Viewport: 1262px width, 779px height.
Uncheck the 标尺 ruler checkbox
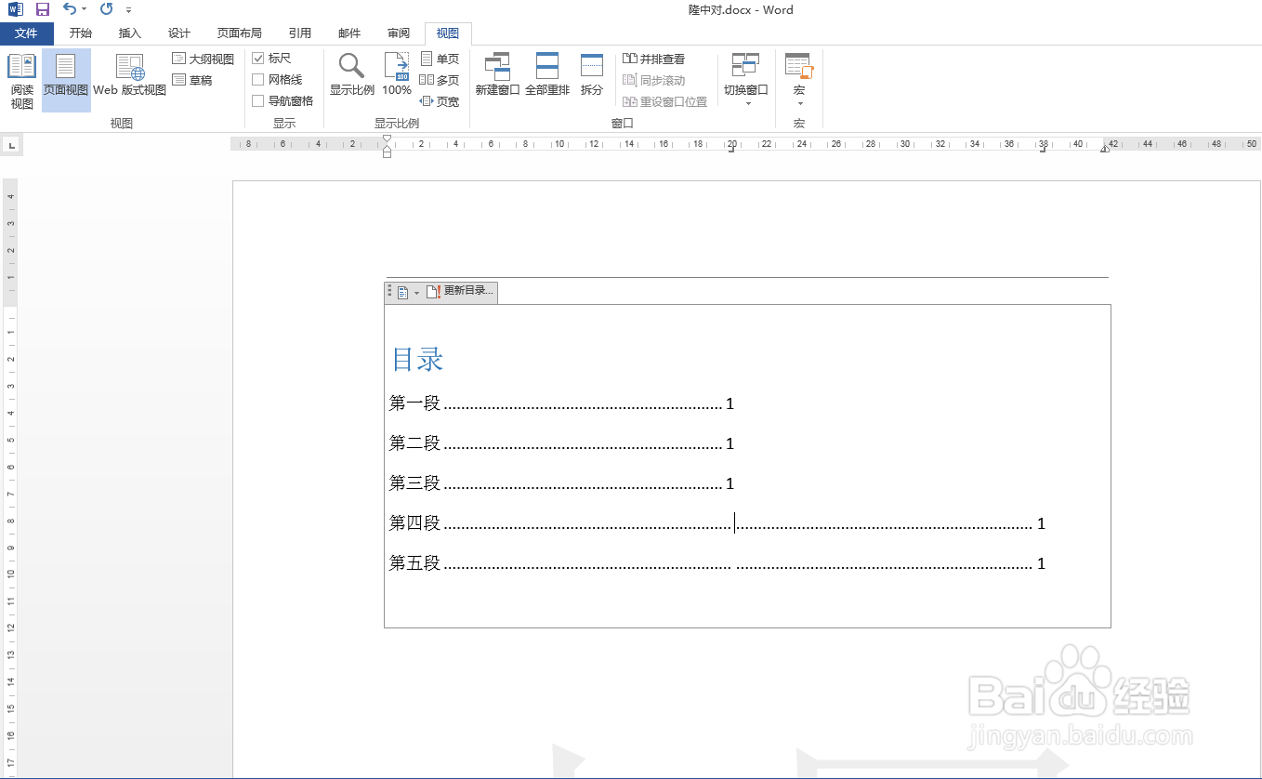257,58
